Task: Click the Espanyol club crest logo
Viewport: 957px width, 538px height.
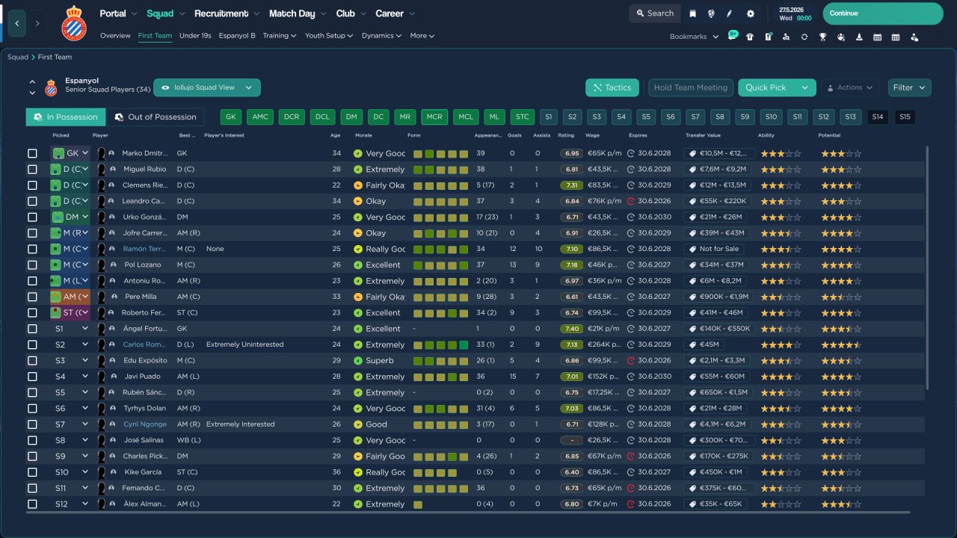Action: point(74,22)
